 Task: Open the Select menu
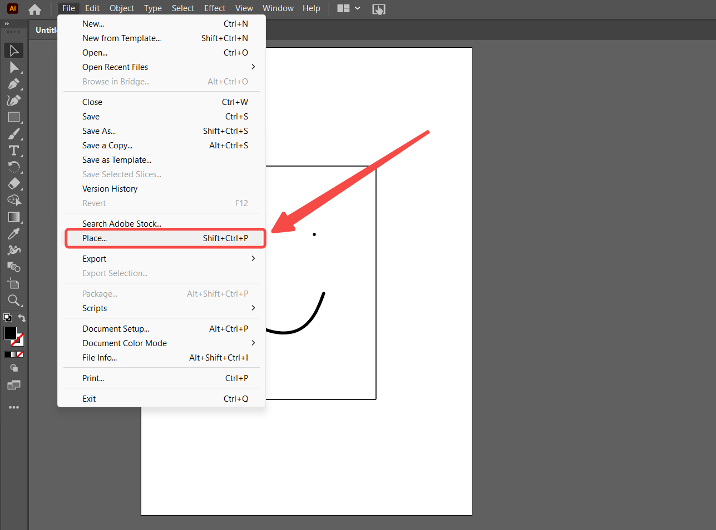(x=183, y=8)
